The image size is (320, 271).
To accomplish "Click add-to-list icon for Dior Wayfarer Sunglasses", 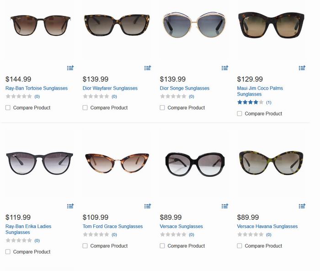I will pyautogui.click(x=148, y=68).
